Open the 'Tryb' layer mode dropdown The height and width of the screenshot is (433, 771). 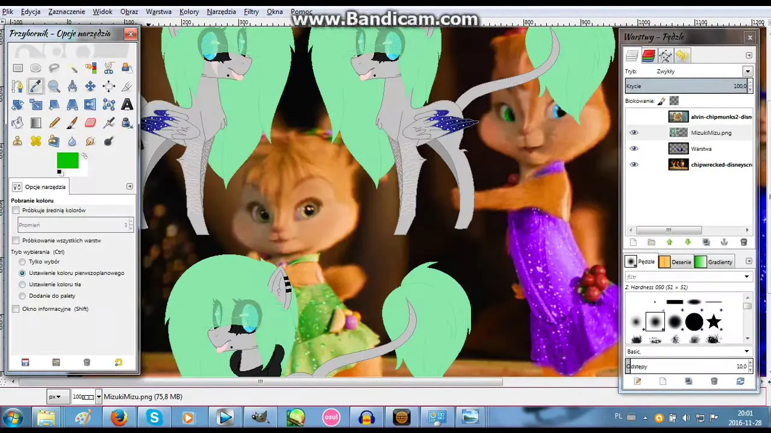click(748, 72)
